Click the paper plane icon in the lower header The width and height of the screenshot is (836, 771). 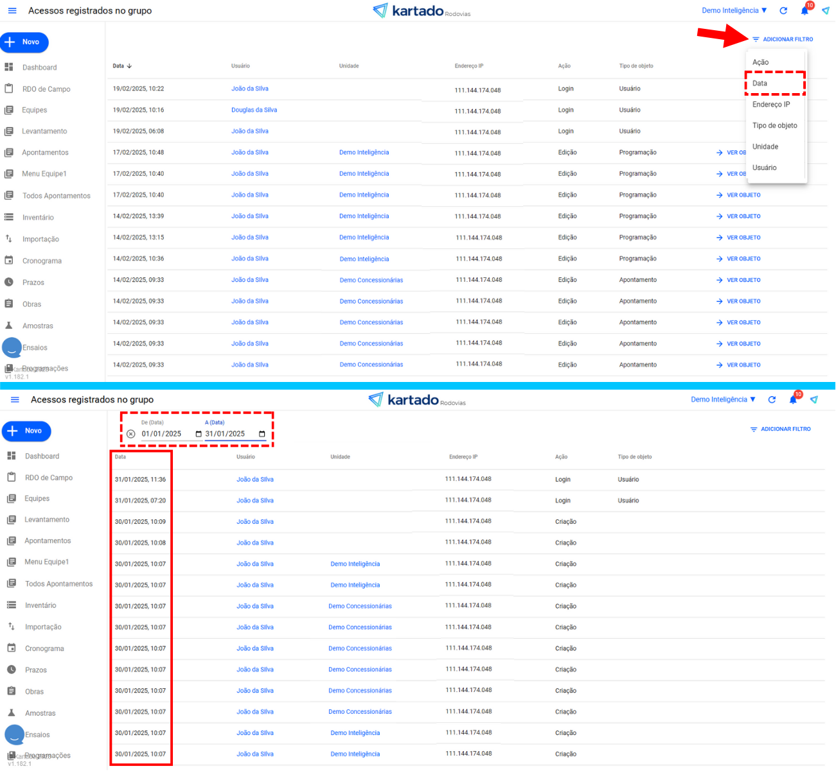(x=814, y=400)
